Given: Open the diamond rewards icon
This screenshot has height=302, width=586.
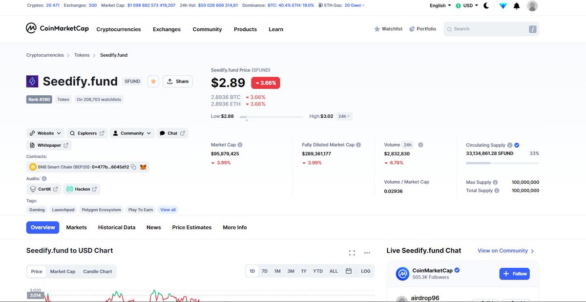Looking at the screenshot, I should click(502, 6).
